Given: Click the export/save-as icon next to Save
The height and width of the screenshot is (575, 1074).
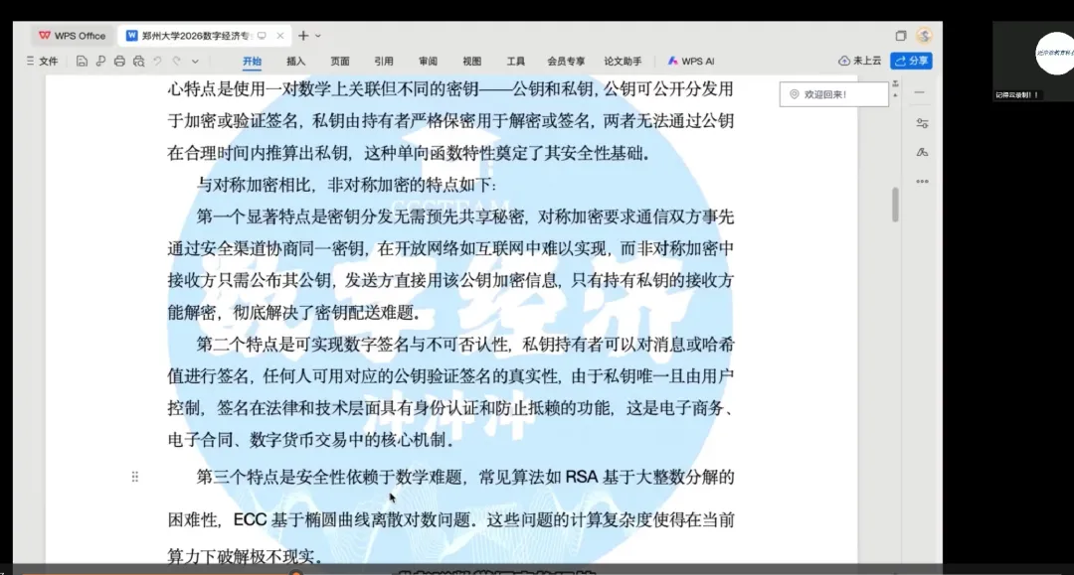Looking at the screenshot, I should tap(100, 61).
